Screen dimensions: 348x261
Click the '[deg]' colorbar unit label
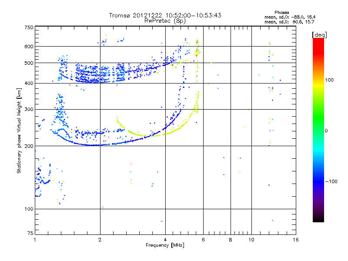point(319,35)
